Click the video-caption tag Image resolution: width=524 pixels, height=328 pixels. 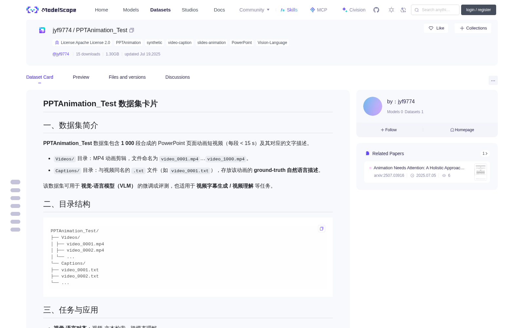click(180, 43)
